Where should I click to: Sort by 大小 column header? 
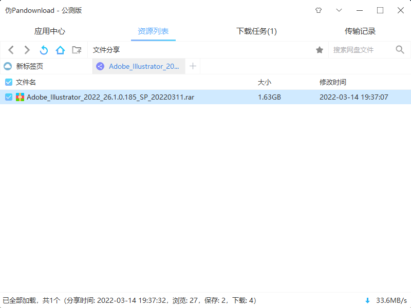coord(265,82)
